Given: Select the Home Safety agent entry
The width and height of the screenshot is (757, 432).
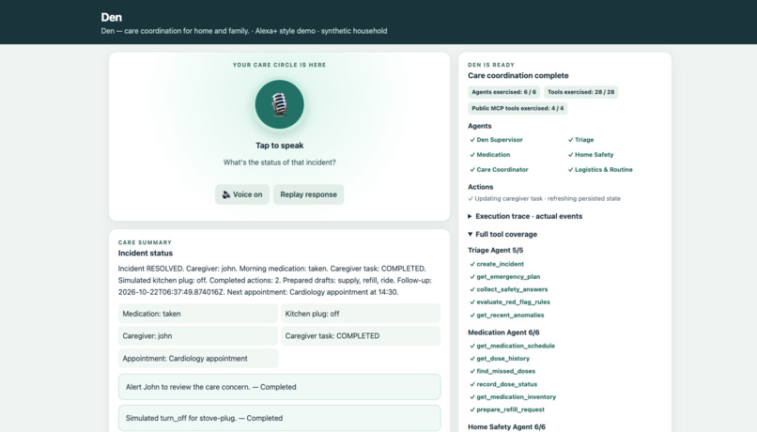Looking at the screenshot, I should (591, 154).
